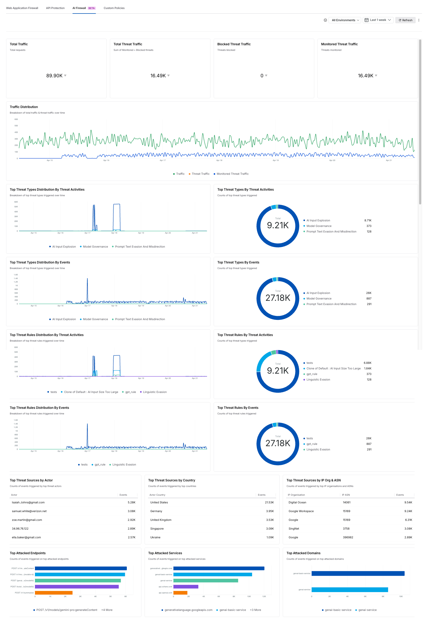Toggle Threat Traffic series in Traffic Distribution legend
This screenshot has height=622, width=426.
(199, 174)
